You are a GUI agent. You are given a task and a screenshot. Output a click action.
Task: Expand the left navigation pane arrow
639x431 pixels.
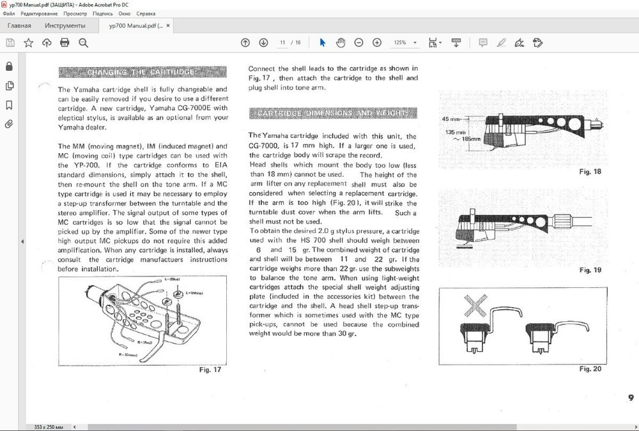tap(22, 241)
